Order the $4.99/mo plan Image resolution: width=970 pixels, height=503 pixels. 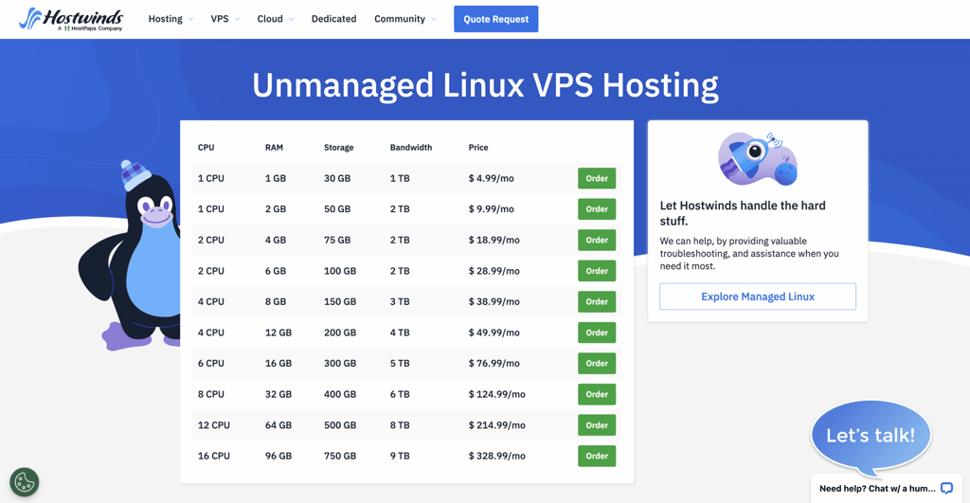[597, 178]
